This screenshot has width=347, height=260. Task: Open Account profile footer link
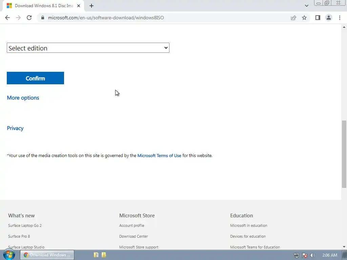coord(132,225)
